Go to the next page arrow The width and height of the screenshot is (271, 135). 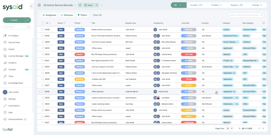(x=263, y=128)
